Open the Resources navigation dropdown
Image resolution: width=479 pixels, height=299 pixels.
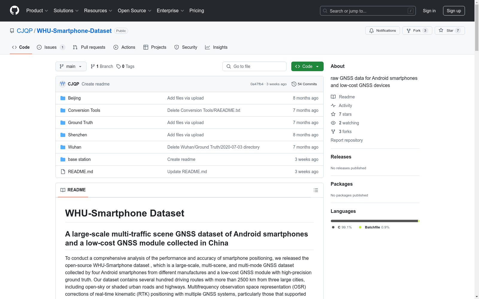[98, 10]
